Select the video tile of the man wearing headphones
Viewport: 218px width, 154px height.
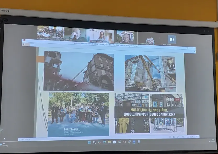click(126, 37)
